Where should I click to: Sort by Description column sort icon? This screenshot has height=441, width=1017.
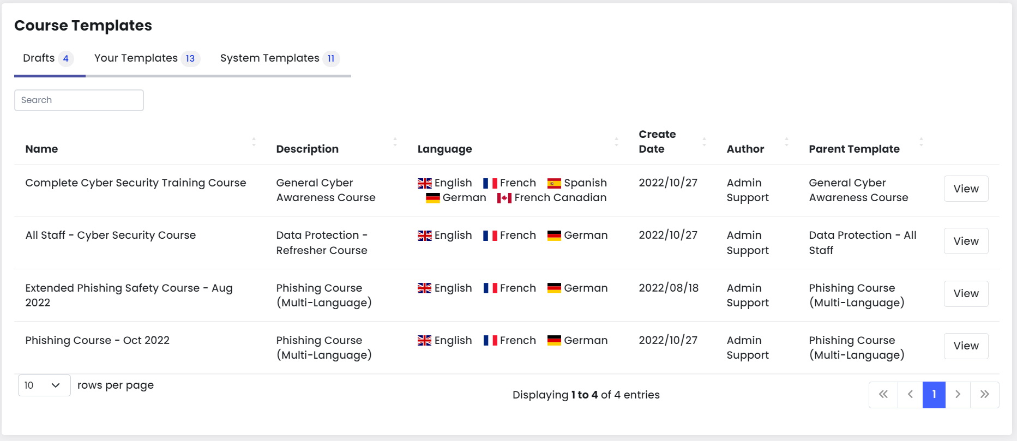395,142
